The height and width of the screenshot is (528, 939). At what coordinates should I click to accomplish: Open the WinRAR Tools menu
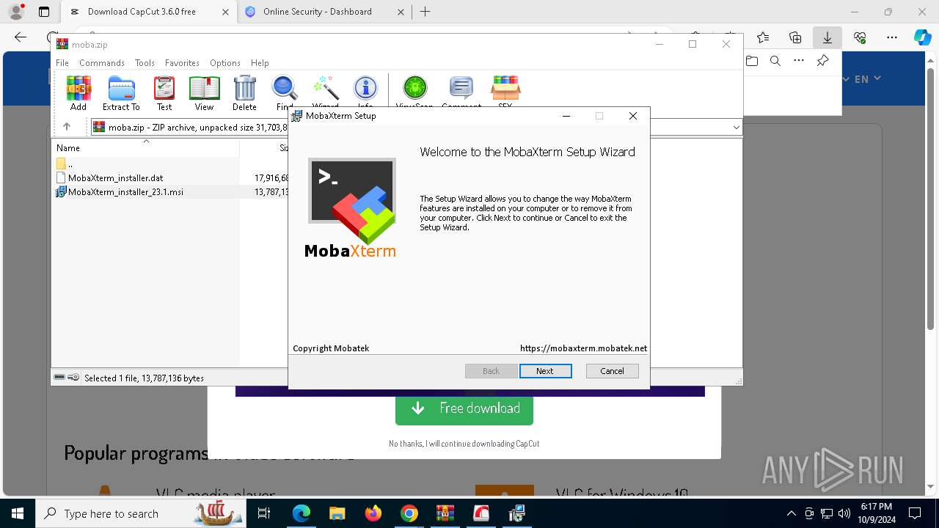(x=145, y=63)
